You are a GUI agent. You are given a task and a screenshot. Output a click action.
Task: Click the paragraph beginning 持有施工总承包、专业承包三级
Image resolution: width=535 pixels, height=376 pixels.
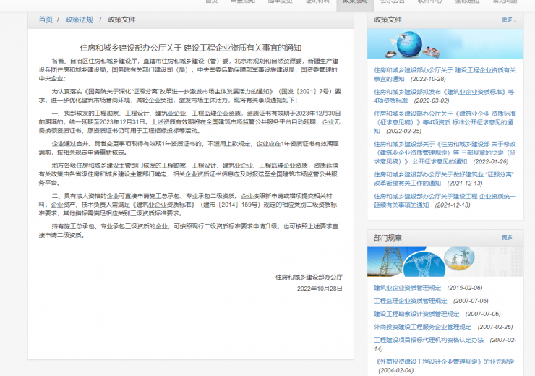pyautogui.click(x=189, y=231)
